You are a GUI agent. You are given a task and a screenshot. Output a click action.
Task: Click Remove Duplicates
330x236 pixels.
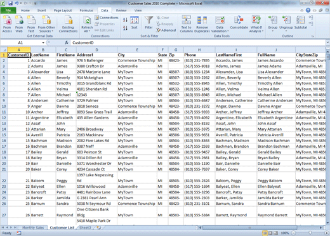click(202, 24)
